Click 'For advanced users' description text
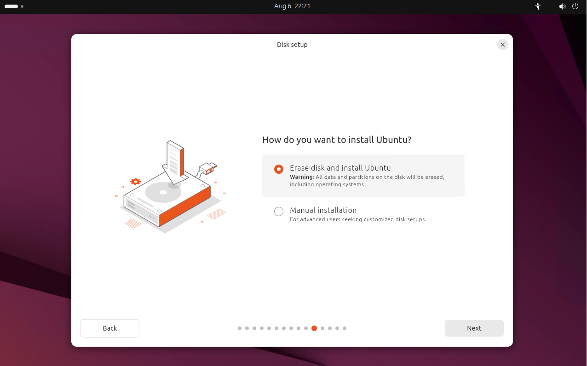 tap(358, 219)
